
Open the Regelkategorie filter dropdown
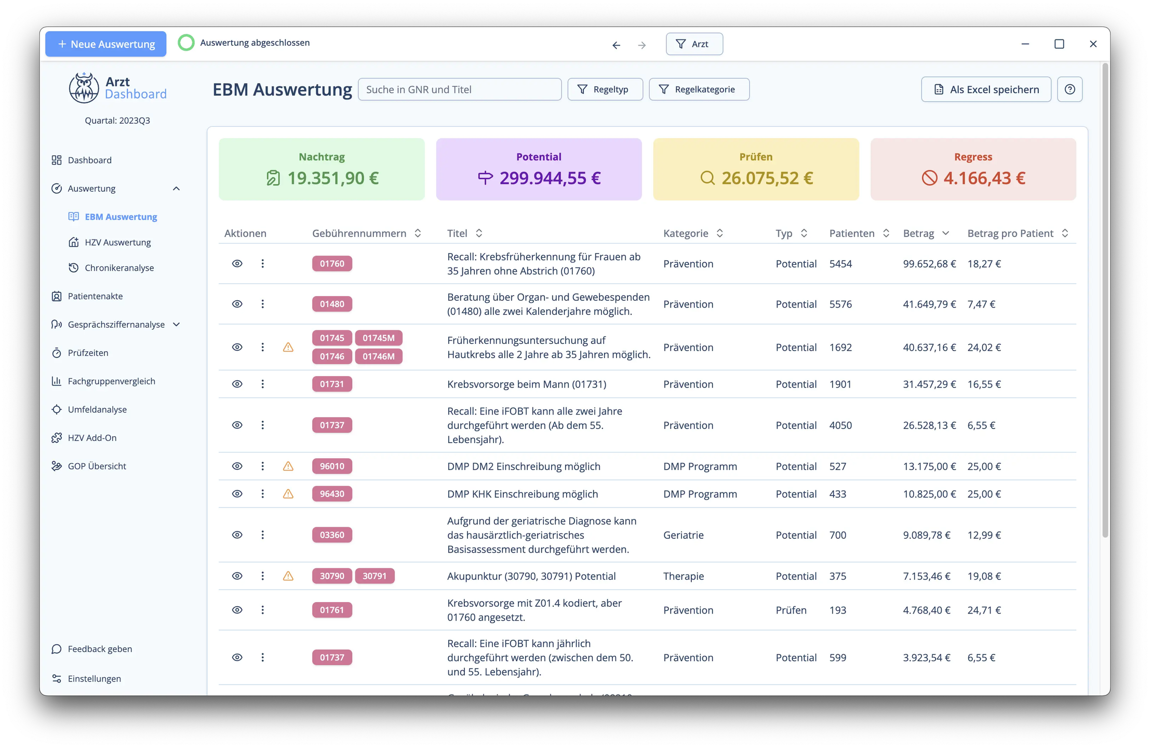click(x=699, y=89)
